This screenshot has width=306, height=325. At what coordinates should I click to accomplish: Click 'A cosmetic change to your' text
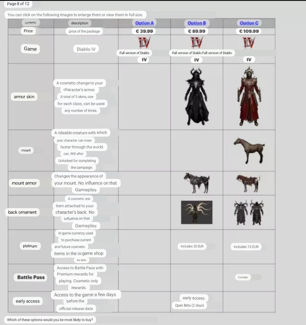point(80,83)
